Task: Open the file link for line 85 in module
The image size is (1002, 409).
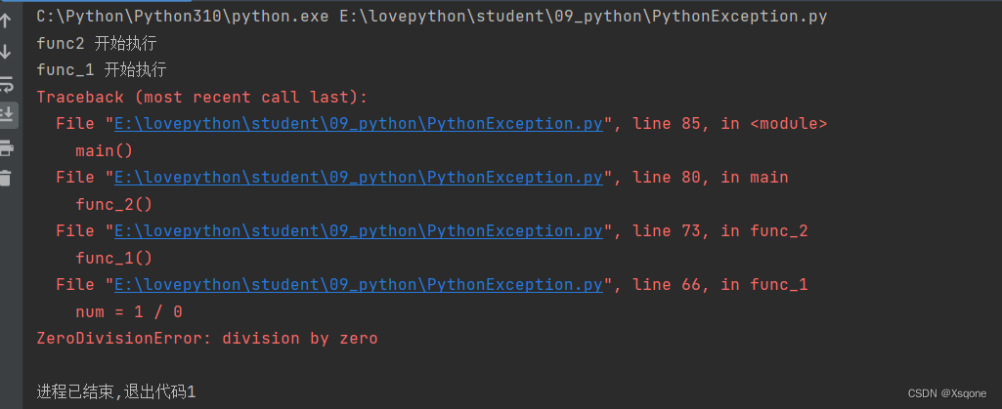Action: 358,124
